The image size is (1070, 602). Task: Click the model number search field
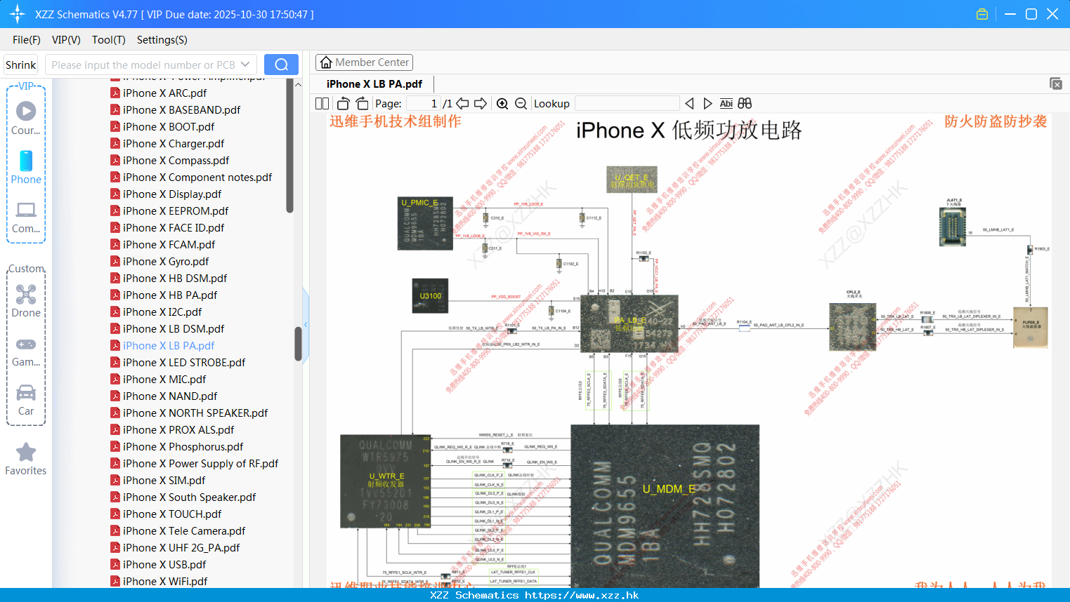tap(143, 65)
